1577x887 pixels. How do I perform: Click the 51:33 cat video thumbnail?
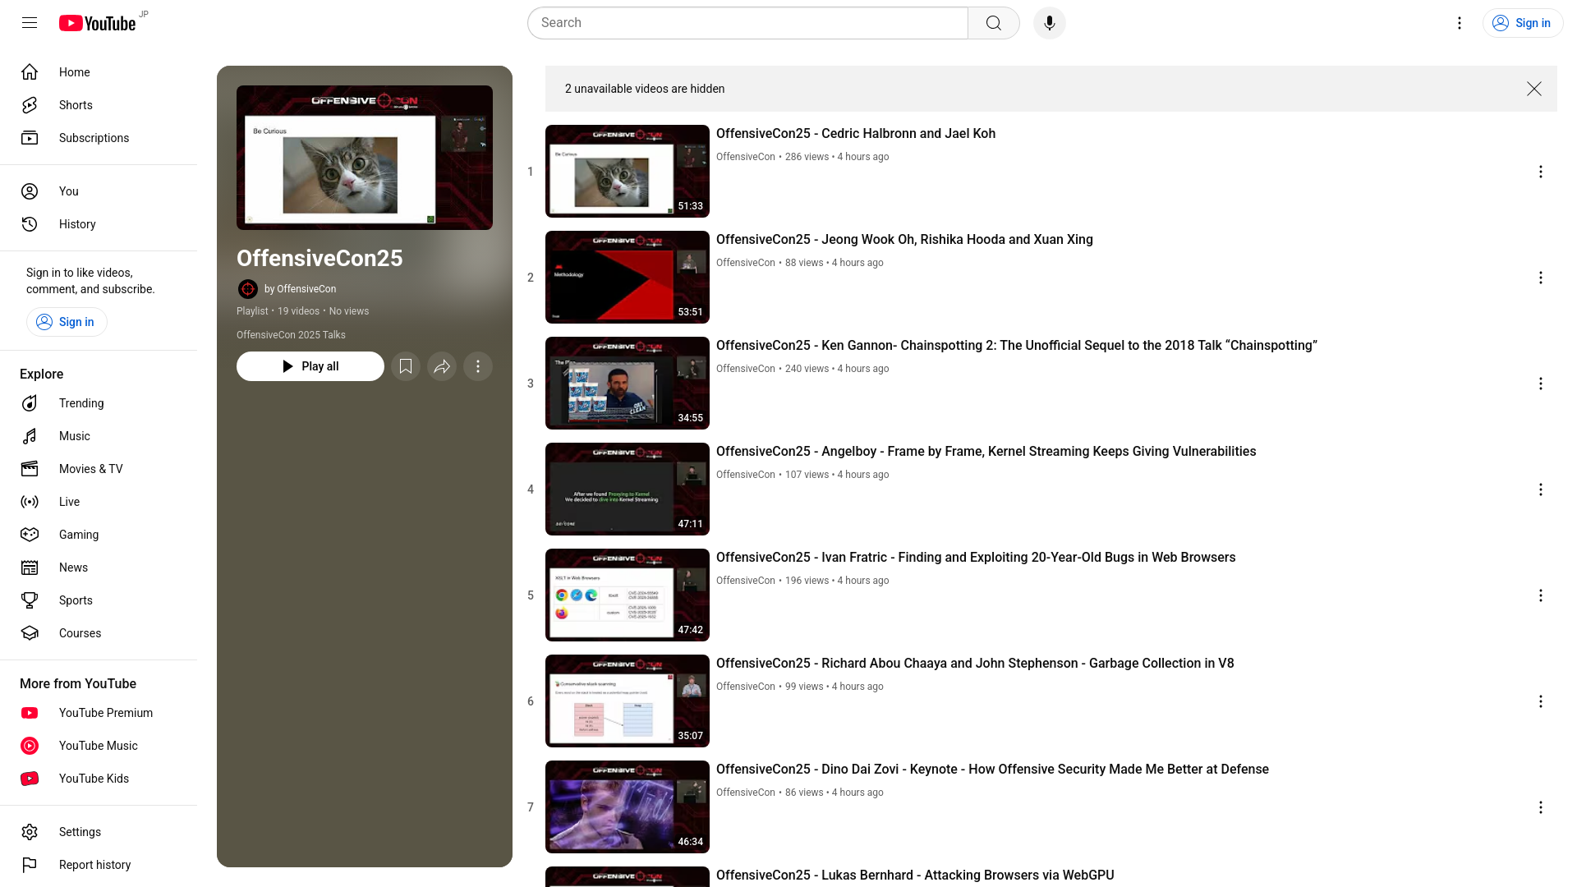628,171
